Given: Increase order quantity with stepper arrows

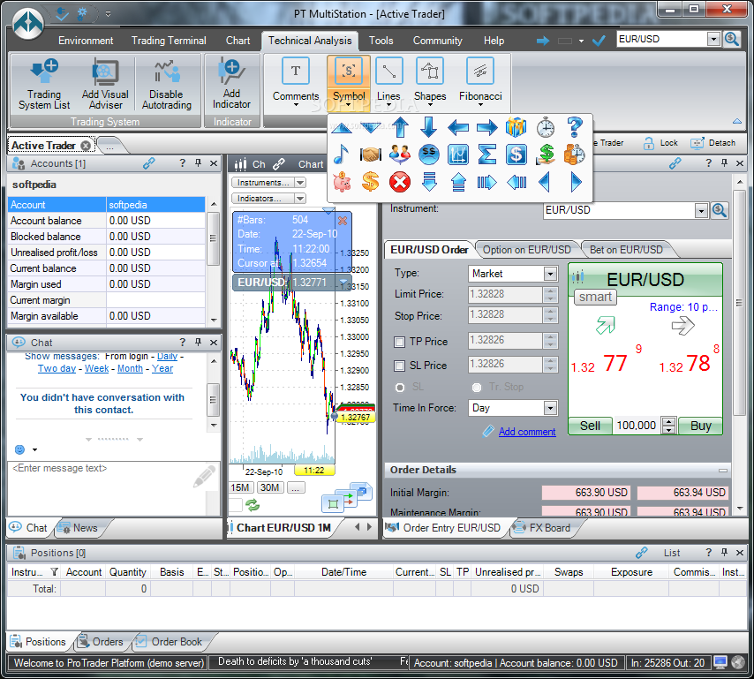Looking at the screenshot, I should click(x=669, y=422).
